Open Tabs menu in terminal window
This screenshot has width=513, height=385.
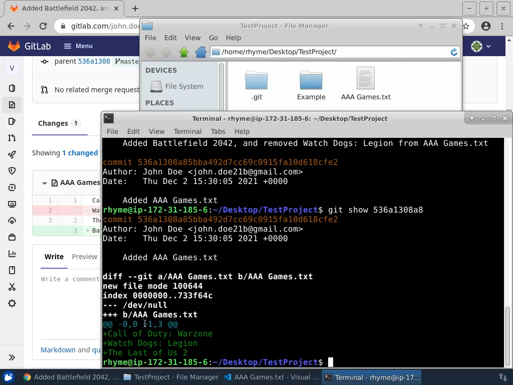point(218,131)
